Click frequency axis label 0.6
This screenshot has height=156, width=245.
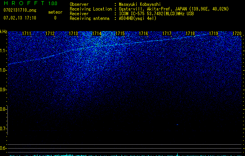click(3, 148)
